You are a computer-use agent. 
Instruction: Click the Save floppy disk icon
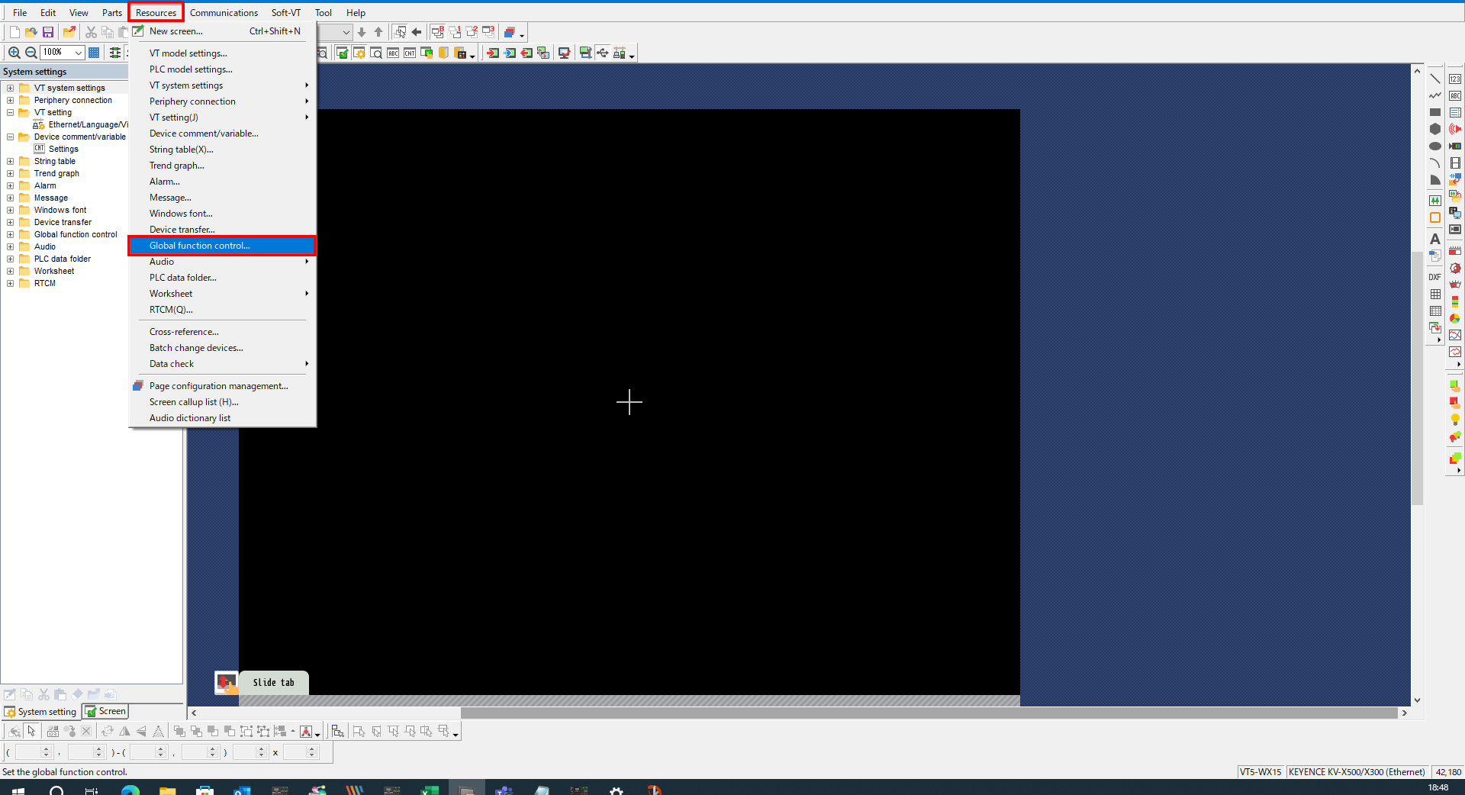[48, 32]
